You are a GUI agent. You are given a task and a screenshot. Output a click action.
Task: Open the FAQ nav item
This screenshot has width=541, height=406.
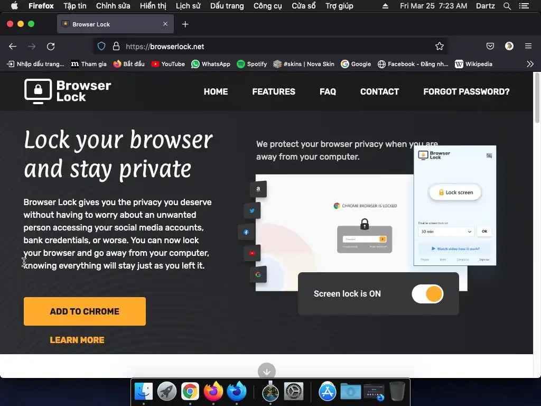[328, 91]
